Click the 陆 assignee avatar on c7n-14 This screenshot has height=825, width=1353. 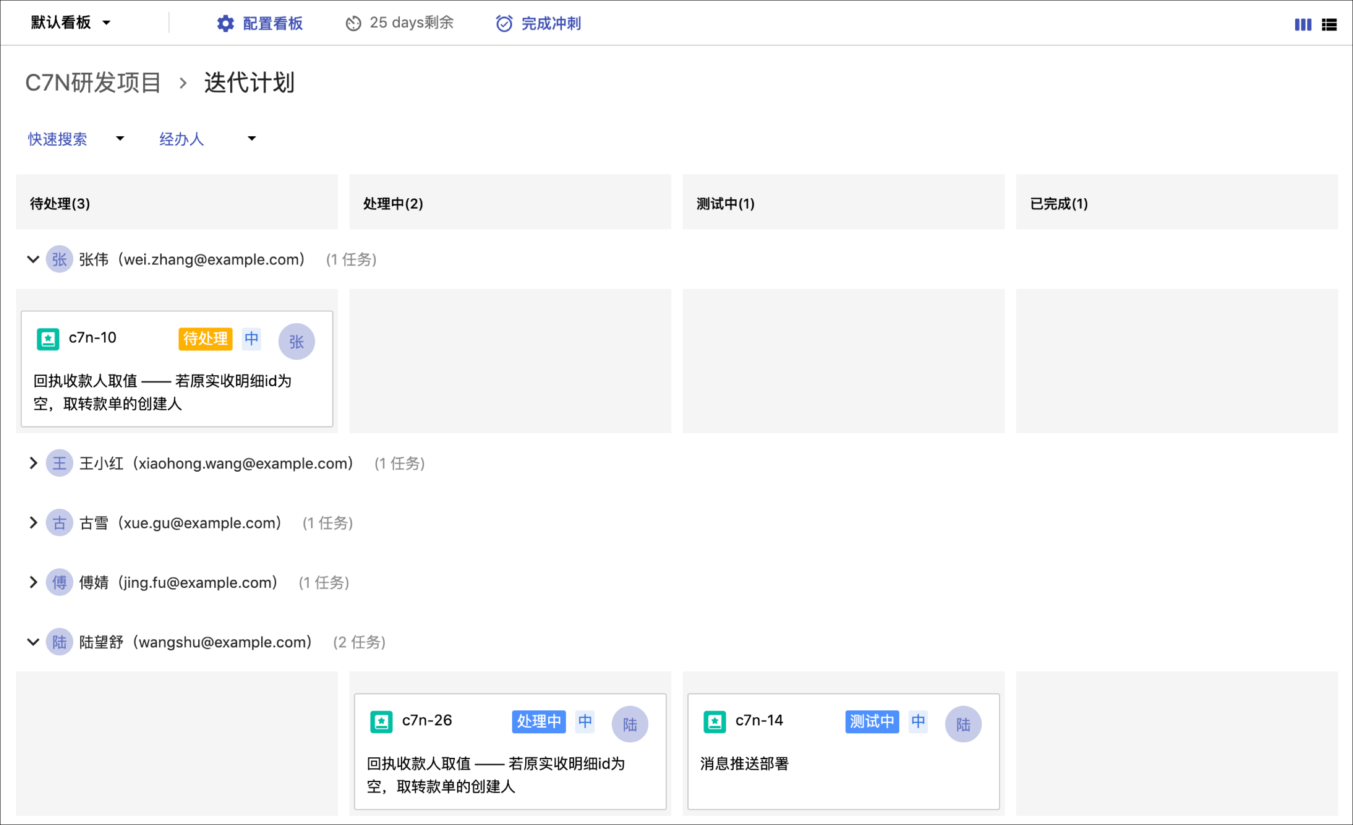tap(963, 724)
